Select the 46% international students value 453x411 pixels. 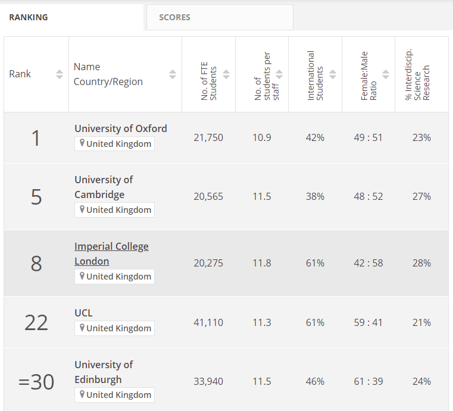click(x=315, y=382)
